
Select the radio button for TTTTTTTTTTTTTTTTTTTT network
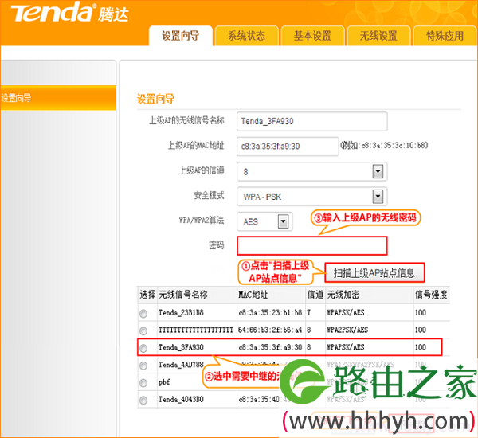coord(143,330)
